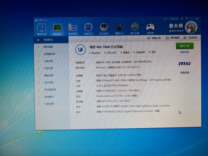This screenshot has height=156, width=208.
Task: Click the Windows 7 旗舰版 64位 SP1 text
Action: tap(118, 67)
